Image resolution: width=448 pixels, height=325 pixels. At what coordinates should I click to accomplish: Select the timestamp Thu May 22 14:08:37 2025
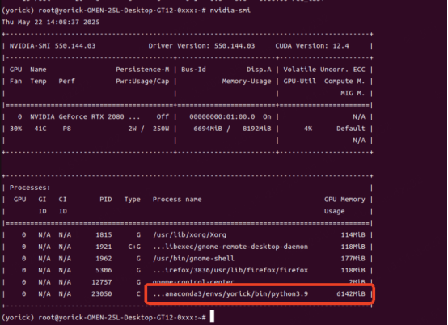[x=51, y=23]
